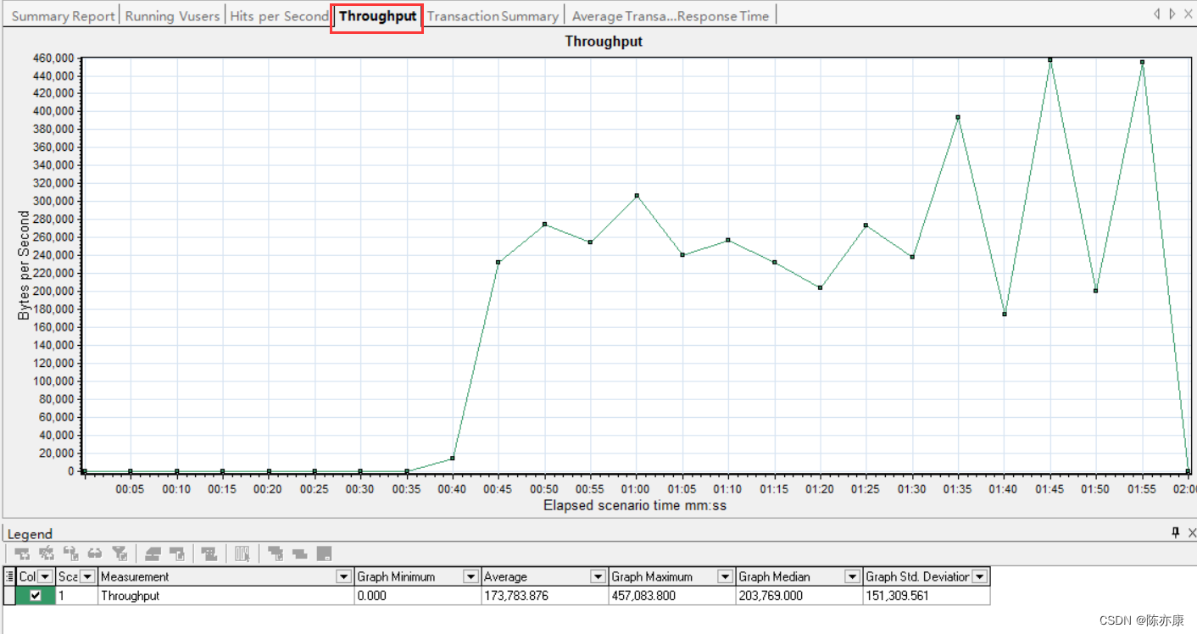The width and height of the screenshot is (1197, 634).
Task: Click the Show all binoculars-style legend icon
Action: tap(95, 553)
